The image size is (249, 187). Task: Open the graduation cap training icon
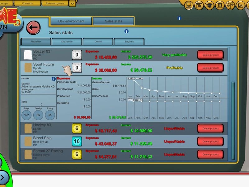tap(209, 6)
